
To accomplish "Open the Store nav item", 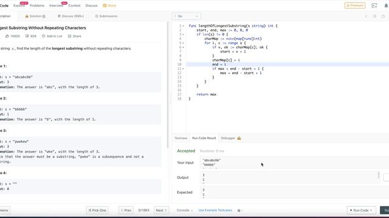I will 109,5.
